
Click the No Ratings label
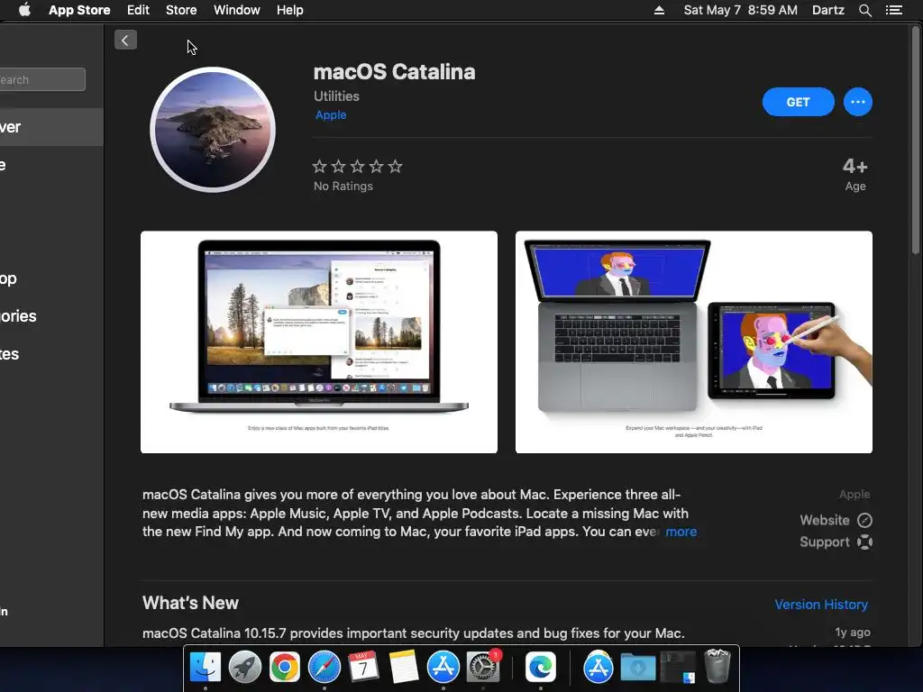click(343, 186)
